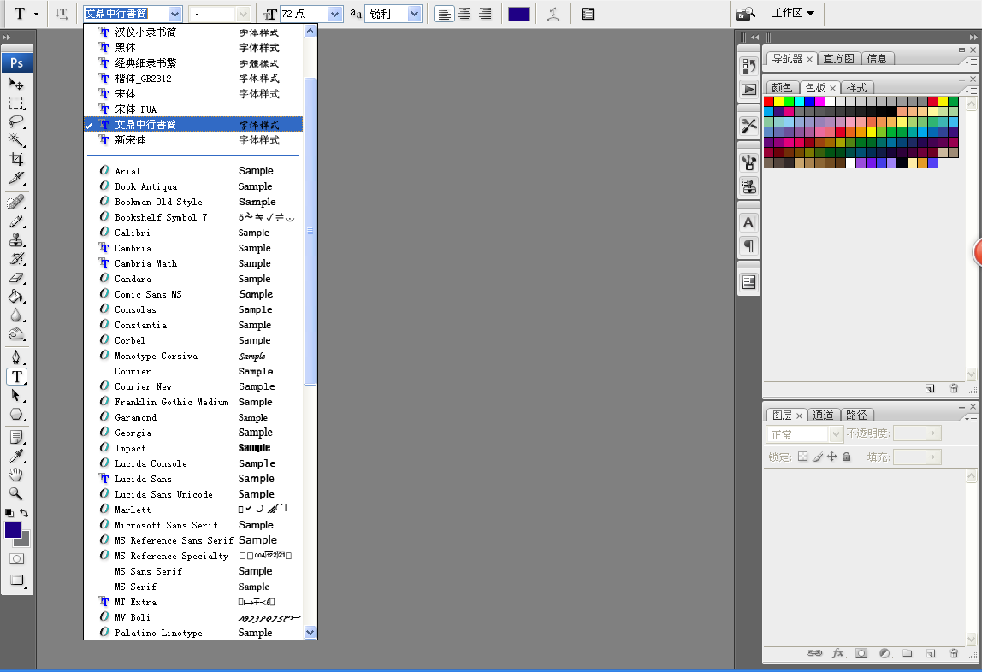
Task: Toggle lock transparent pixels in Layers panel
Action: click(803, 457)
